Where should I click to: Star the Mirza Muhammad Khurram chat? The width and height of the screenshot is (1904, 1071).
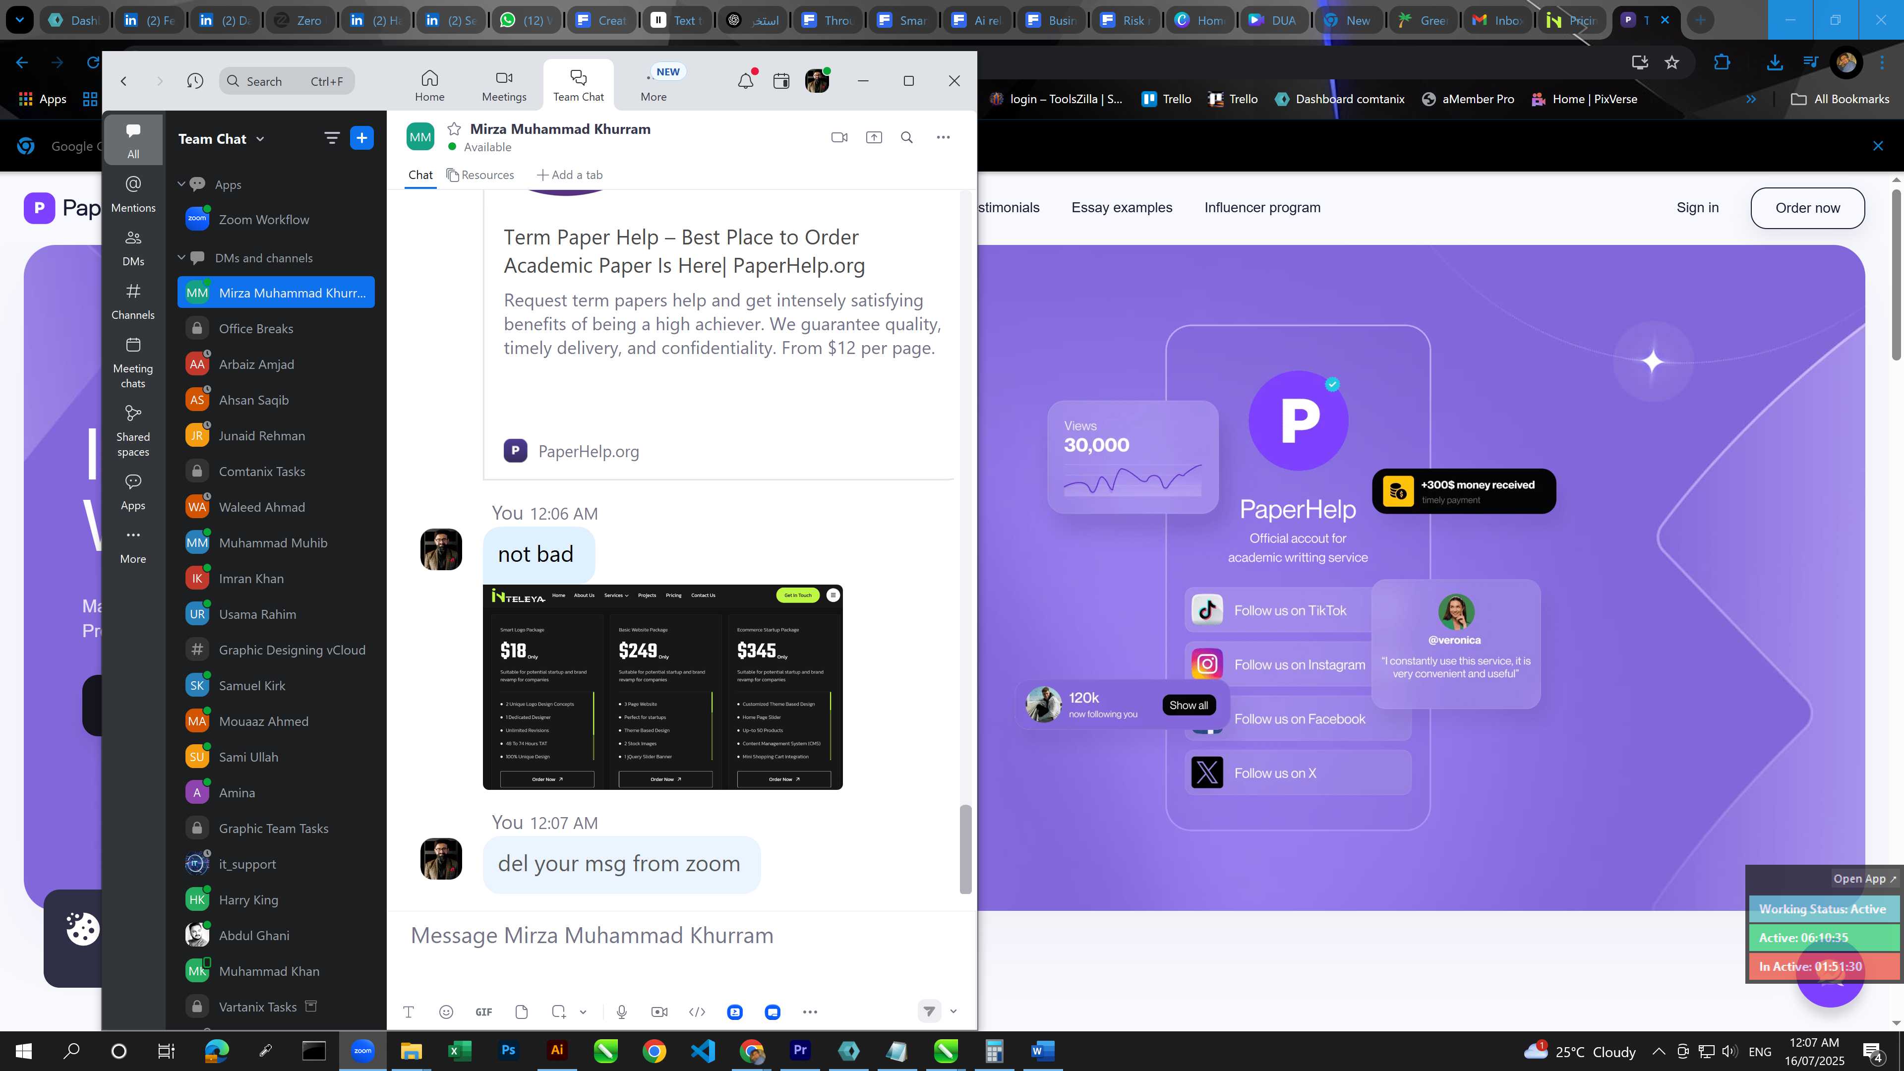(454, 128)
